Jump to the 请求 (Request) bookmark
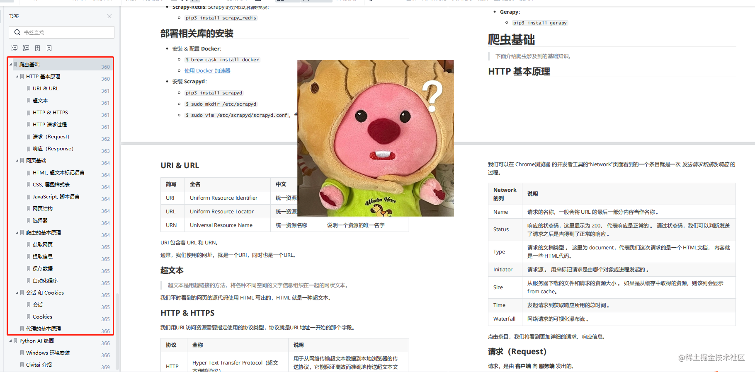The image size is (755, 372). [x=51, y=136]
